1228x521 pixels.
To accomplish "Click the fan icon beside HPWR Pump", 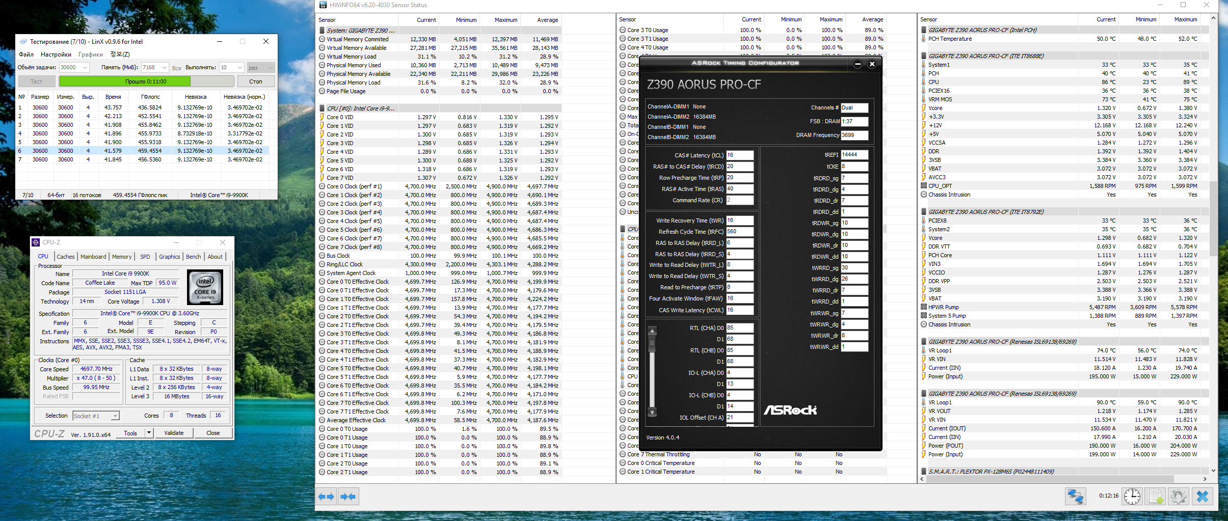I will click(924, 307).
